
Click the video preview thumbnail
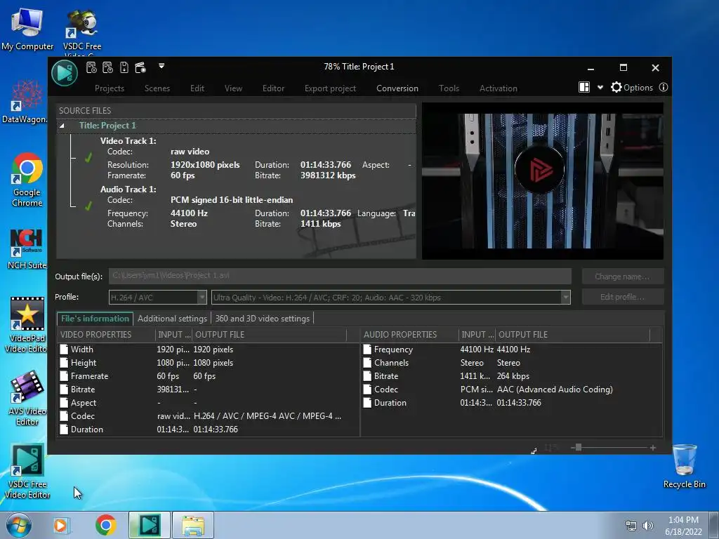543,180
